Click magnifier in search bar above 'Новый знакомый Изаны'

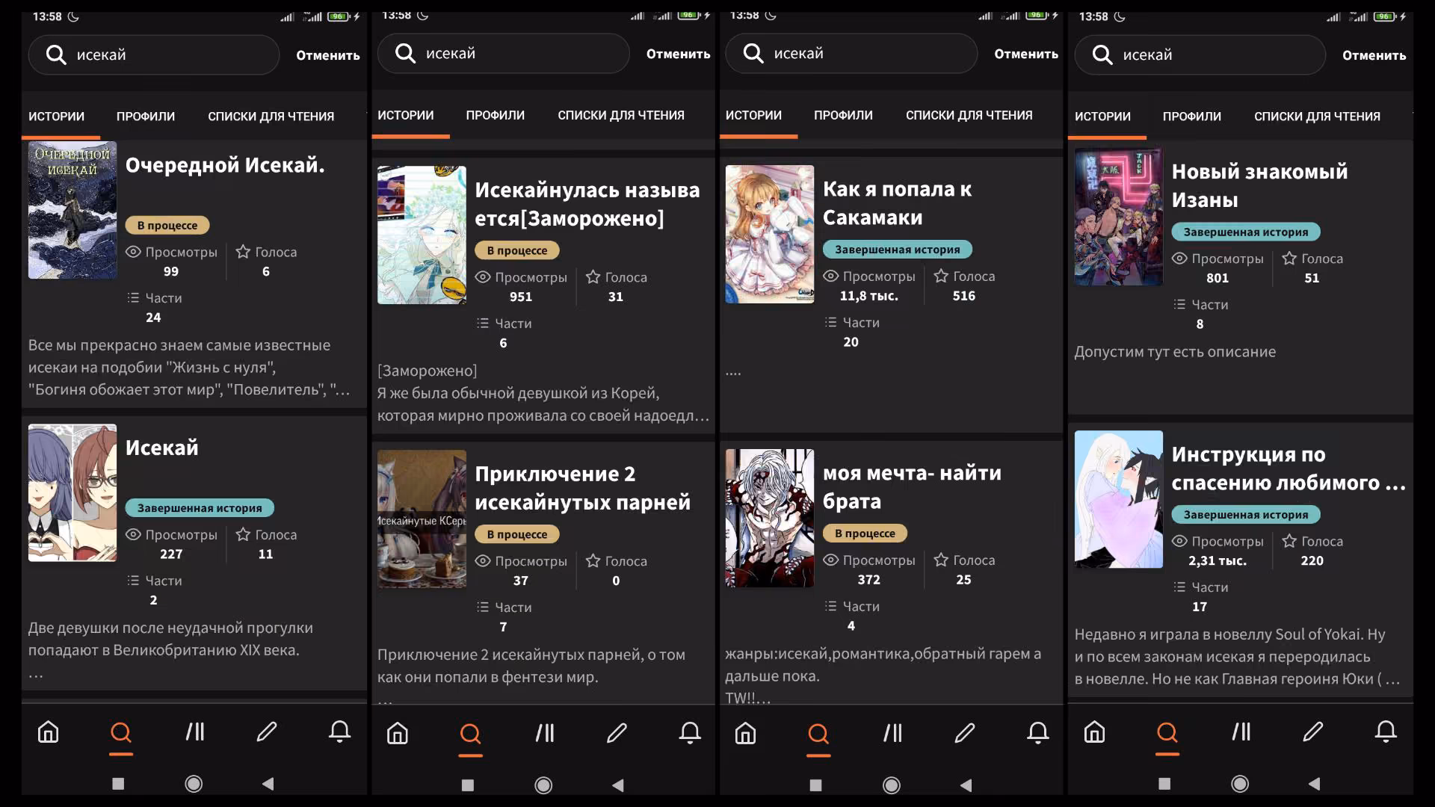click(1102, 55)
